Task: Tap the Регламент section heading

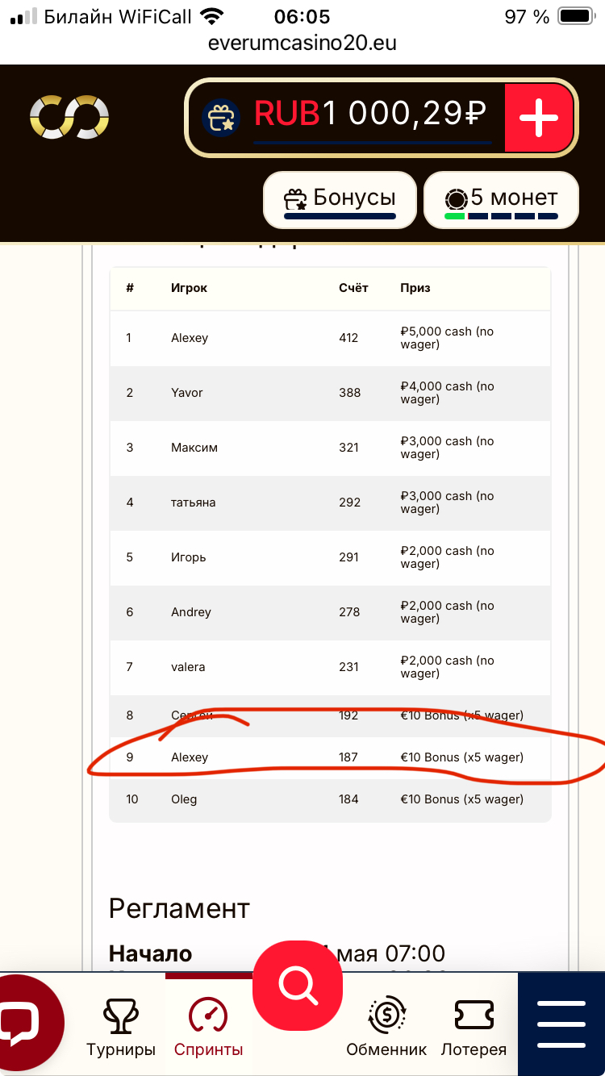Action: click(x=179, y=908)
